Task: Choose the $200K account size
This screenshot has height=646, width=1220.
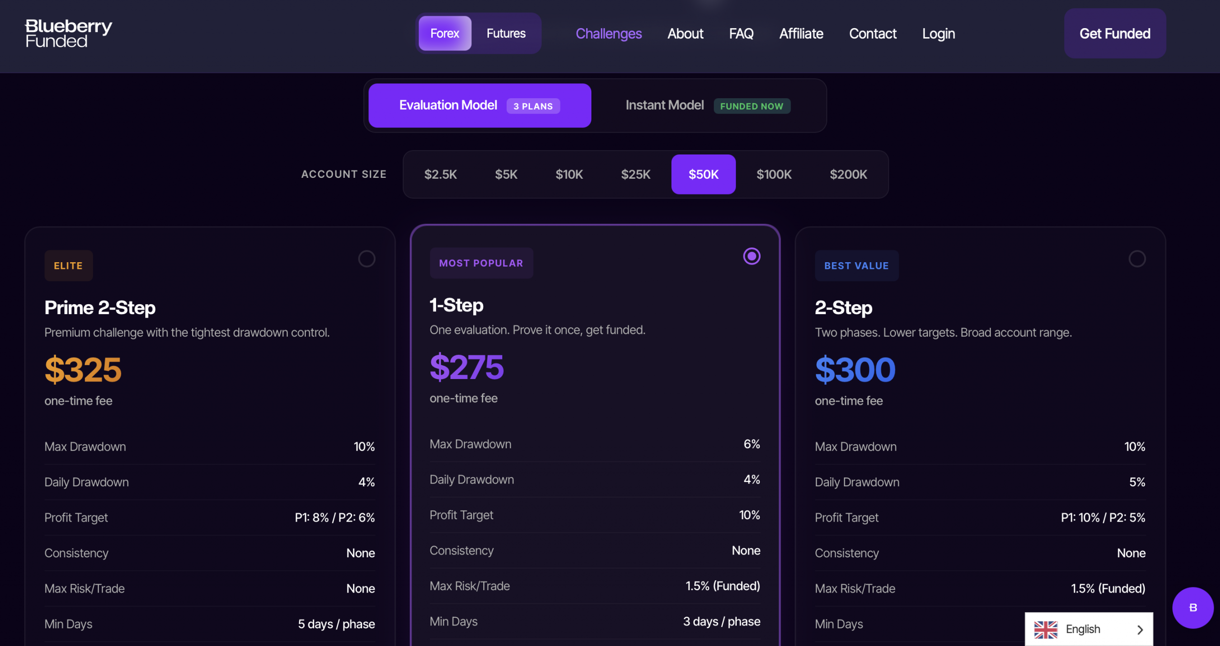Action: coord(848,174)
